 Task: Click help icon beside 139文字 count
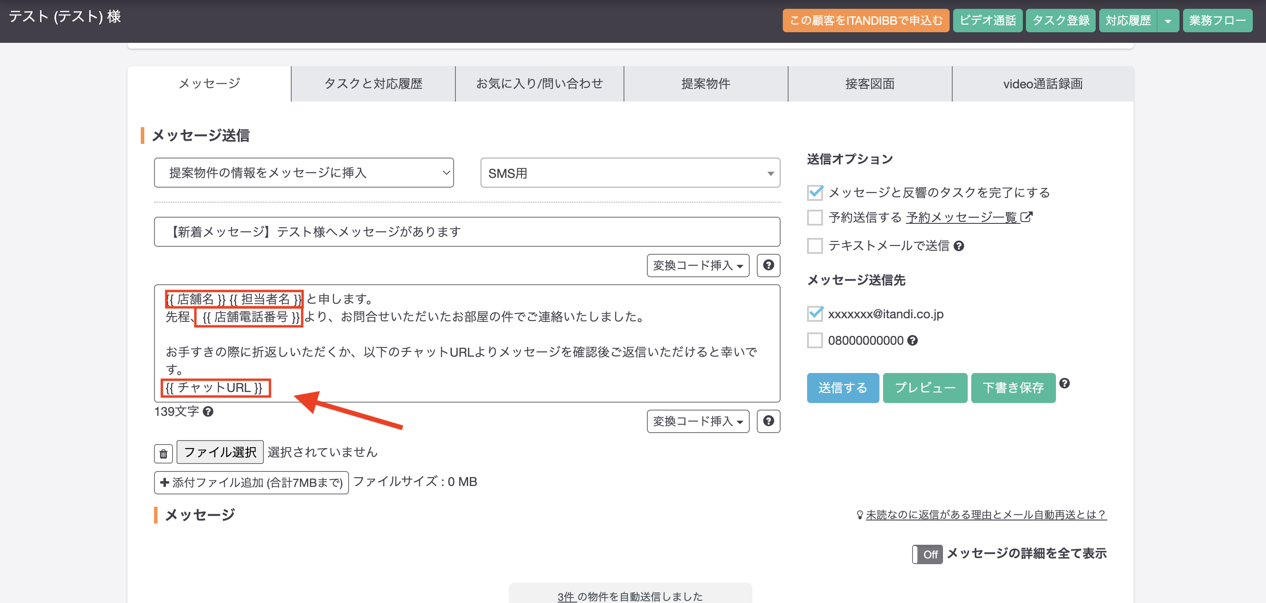click(x=208, y=411)
